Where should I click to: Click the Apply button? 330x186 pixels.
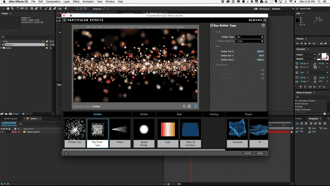[x=260, y=153]
